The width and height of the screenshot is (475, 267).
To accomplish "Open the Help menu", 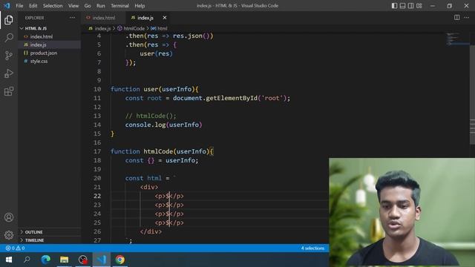I will [140, 6].
